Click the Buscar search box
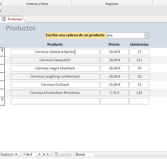 pyautogui.click(x=85, y=154)
